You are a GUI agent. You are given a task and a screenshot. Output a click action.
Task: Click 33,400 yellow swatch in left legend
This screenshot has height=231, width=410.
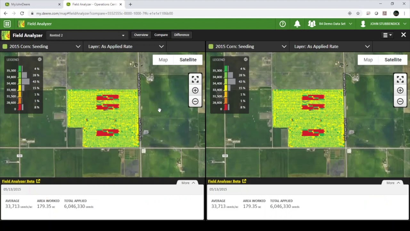tap(20, 88)
